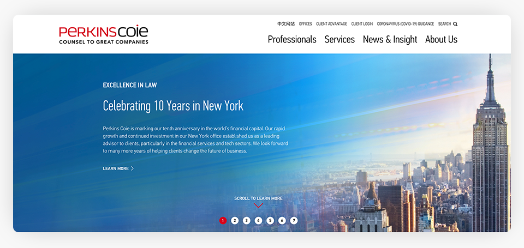The height and width of the screenshot is (248, 524).
Task: Switch to slide 2 in carousel
Action: point(235,220)
